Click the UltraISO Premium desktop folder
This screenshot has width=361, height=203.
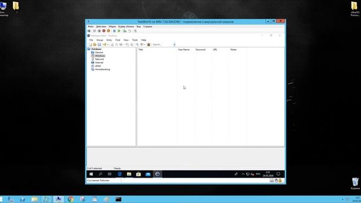(355, 9)
